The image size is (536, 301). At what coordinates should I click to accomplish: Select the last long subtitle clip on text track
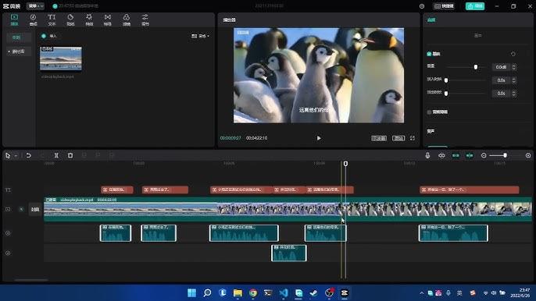tap(470, 189)
